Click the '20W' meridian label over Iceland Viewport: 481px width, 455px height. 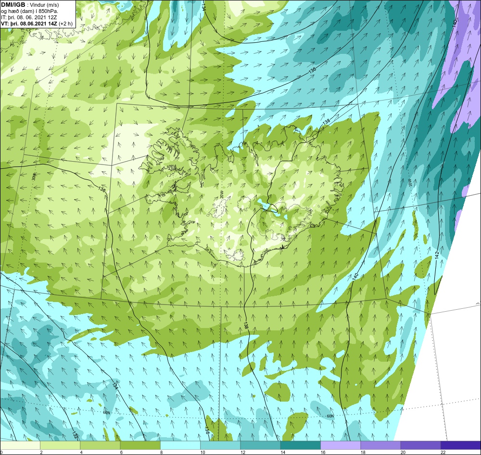(221, 194)
